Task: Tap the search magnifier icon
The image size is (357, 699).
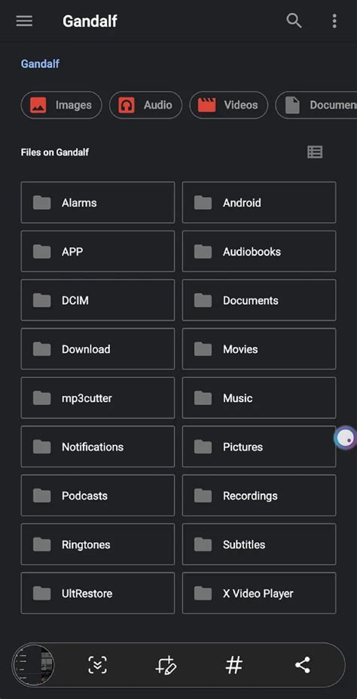Action: coord(294,20)
